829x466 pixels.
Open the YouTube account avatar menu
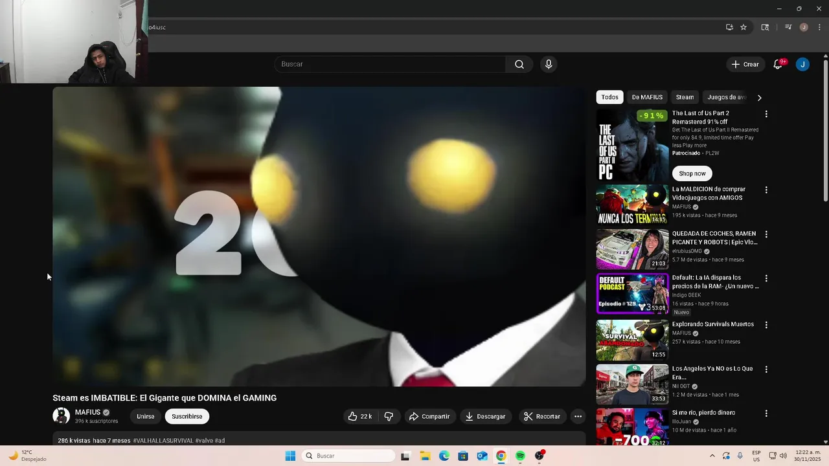click(x=802, y=64)
